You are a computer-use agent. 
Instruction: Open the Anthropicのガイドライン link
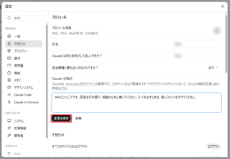click(81, 84)
